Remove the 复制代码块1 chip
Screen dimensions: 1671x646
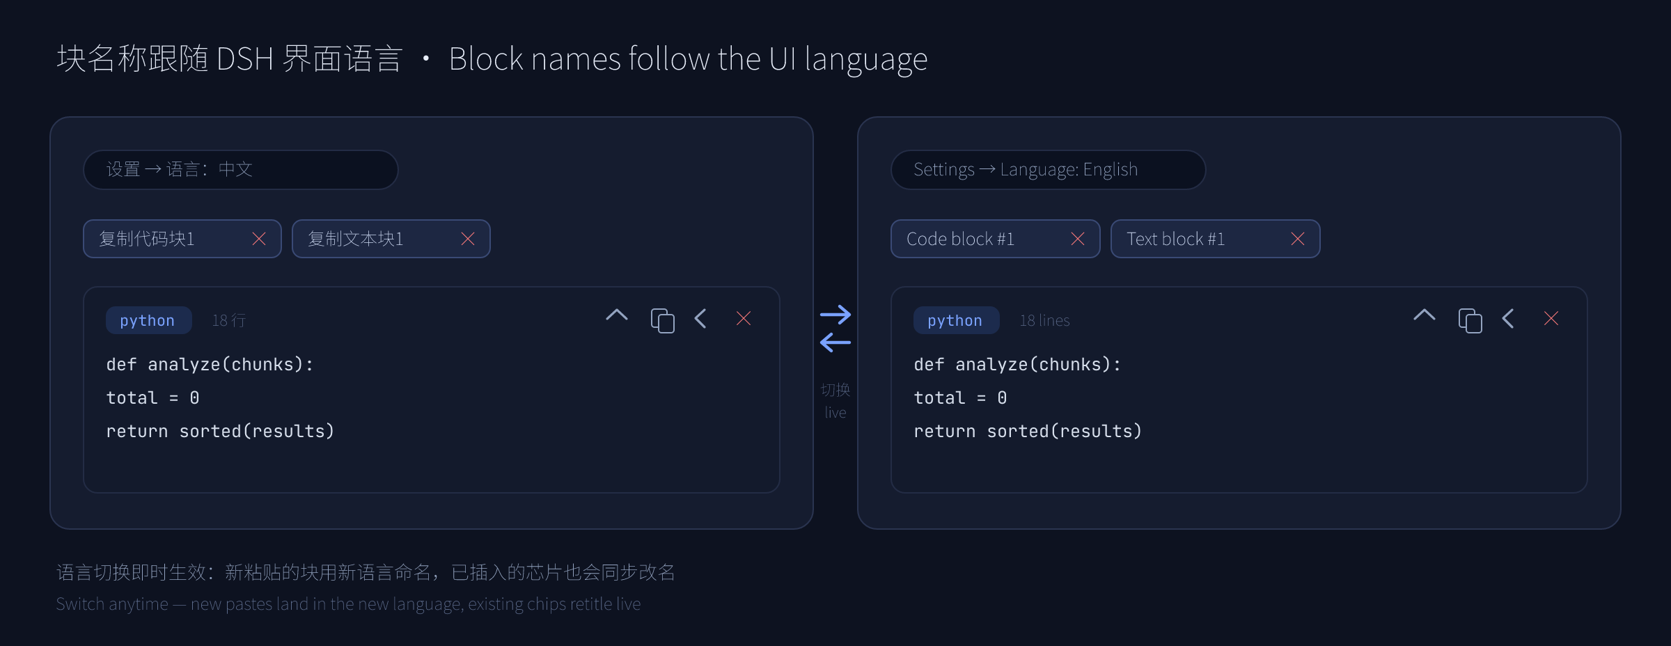pos(259,239)
